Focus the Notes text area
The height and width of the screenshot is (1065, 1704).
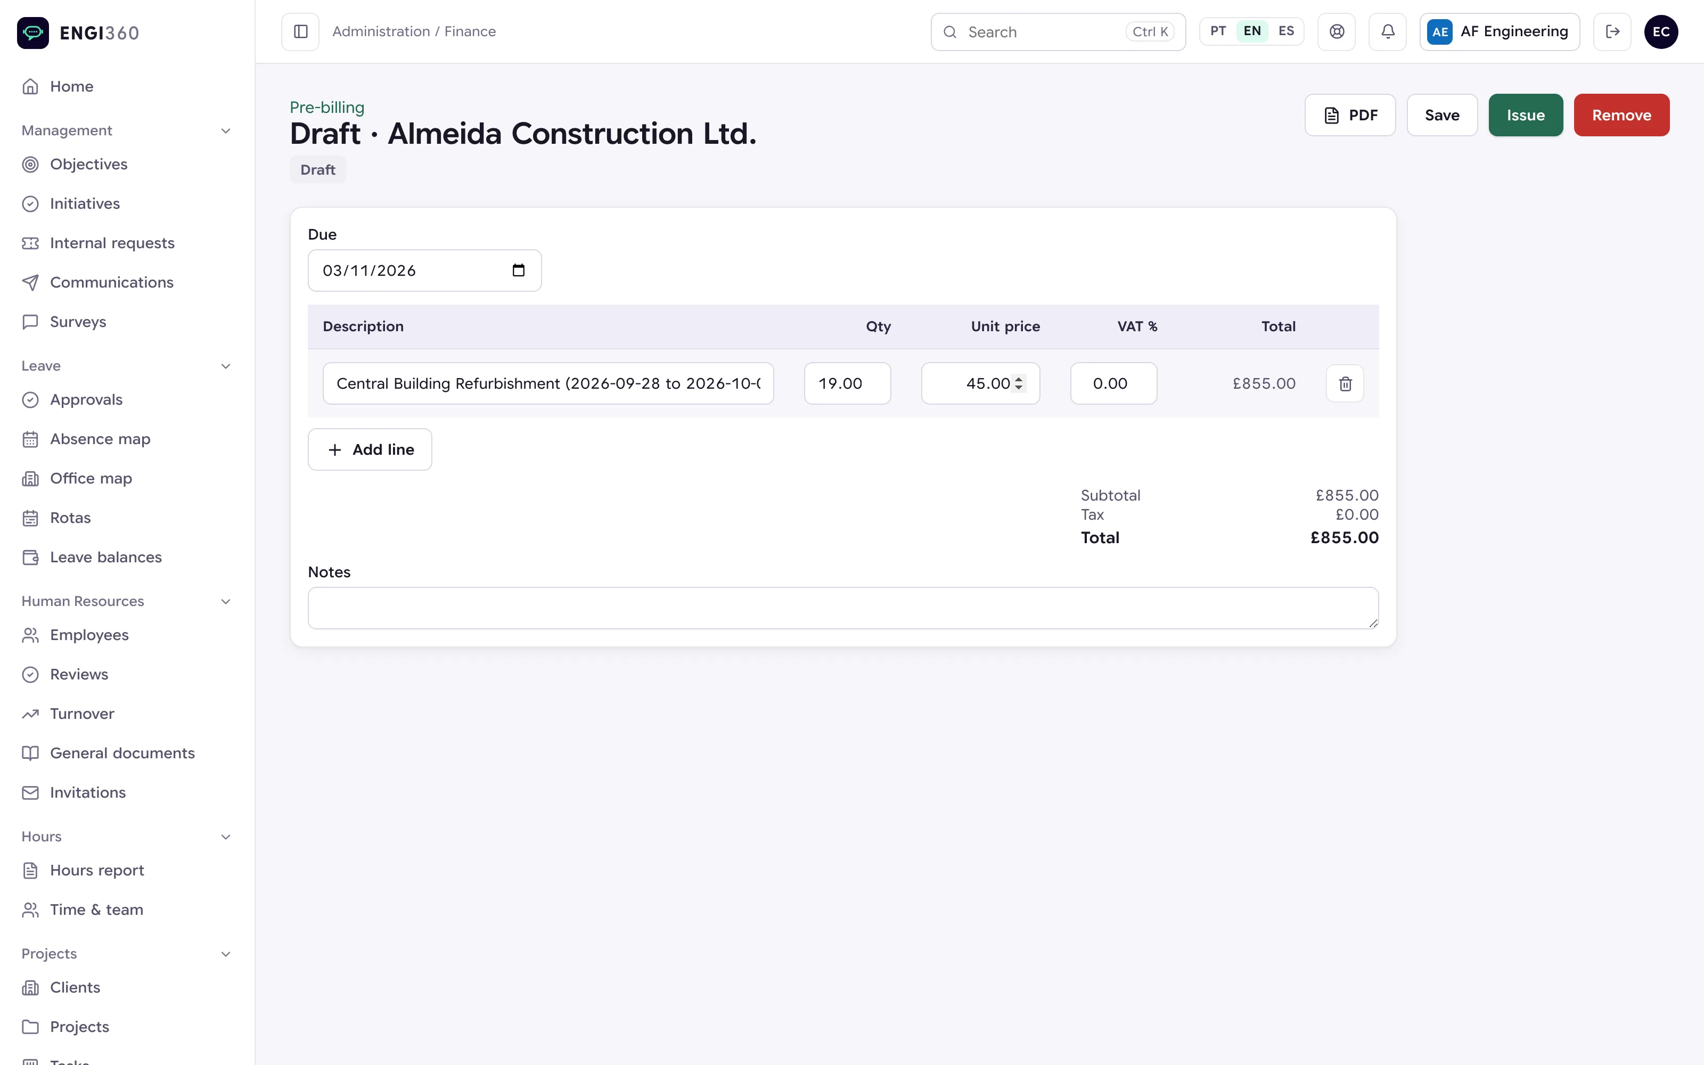coord(843,608)
